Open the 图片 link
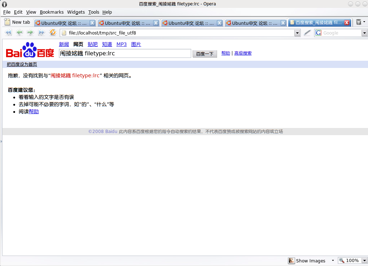368x266 pixels. [136, 44]
